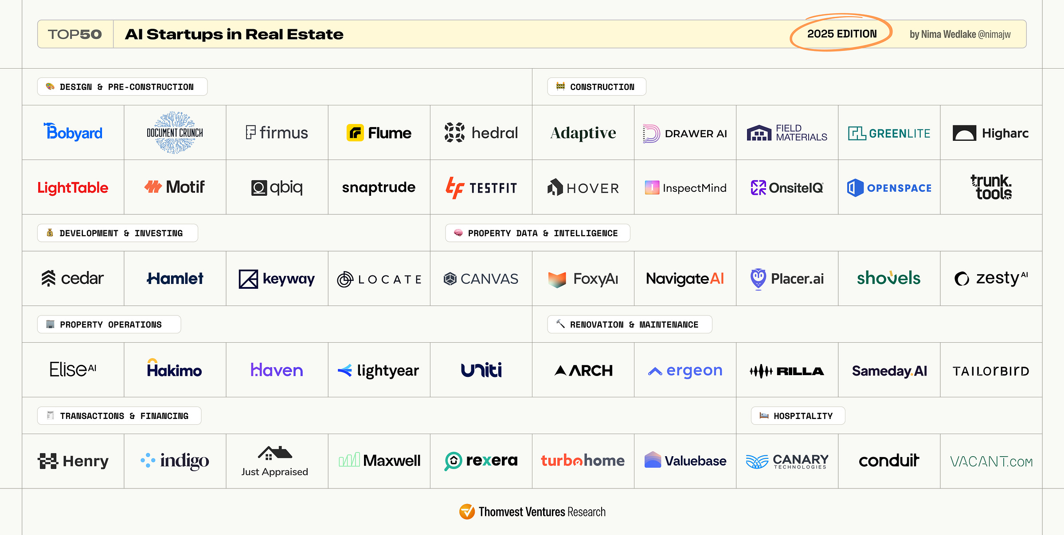Click the Sameday.AI wordmark
The height and width of the screenshot is (535, 1064).
tap(889, 371)
